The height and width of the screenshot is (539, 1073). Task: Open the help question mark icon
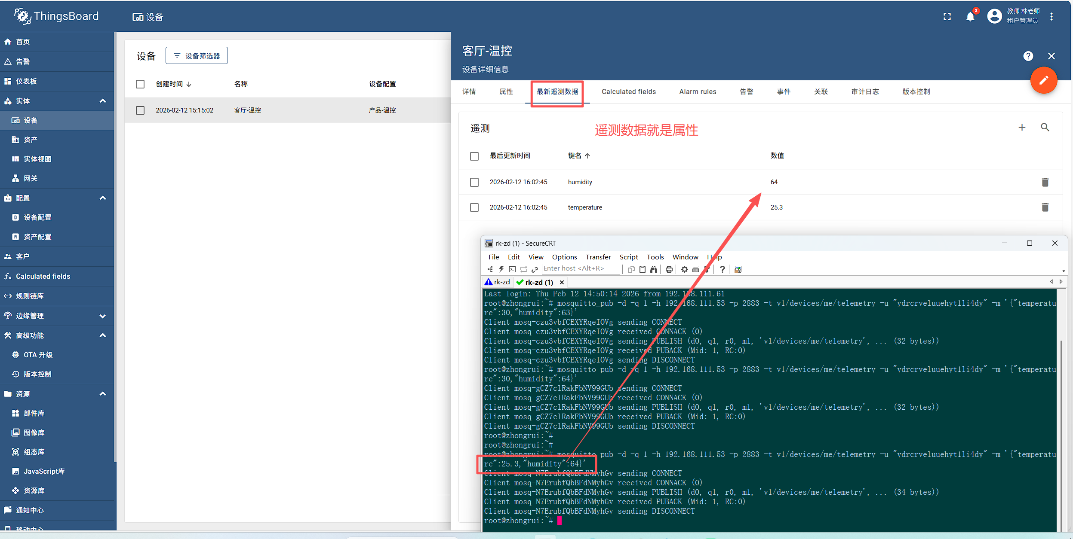(x=1028, y=56)
